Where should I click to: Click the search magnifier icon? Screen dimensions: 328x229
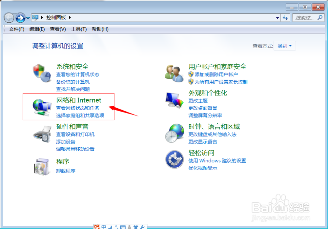pos(320,18)
